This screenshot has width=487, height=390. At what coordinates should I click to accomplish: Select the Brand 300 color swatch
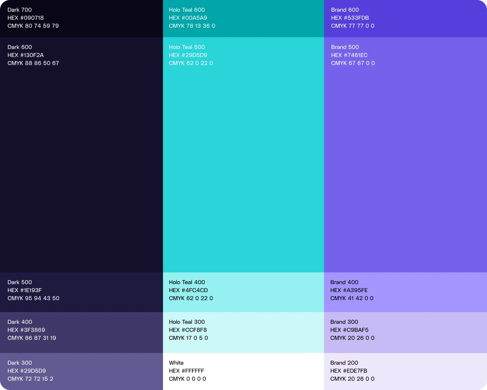coord(405,332)
